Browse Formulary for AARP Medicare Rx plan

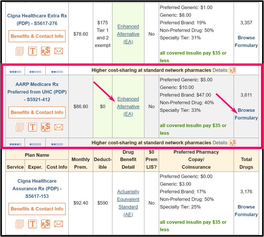click(246, 114)
